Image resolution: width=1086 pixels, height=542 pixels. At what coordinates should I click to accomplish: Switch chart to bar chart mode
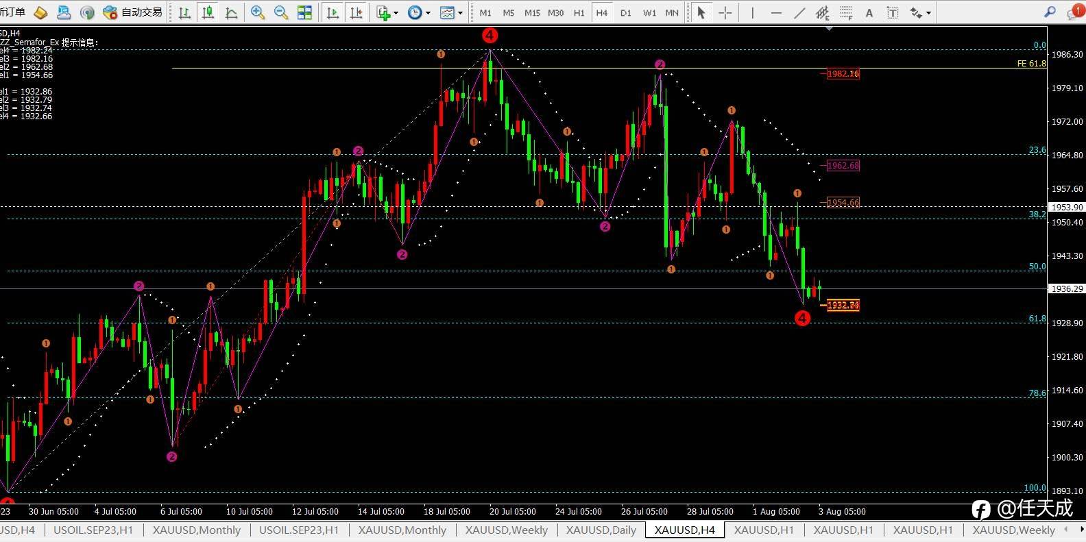[184, 12]
